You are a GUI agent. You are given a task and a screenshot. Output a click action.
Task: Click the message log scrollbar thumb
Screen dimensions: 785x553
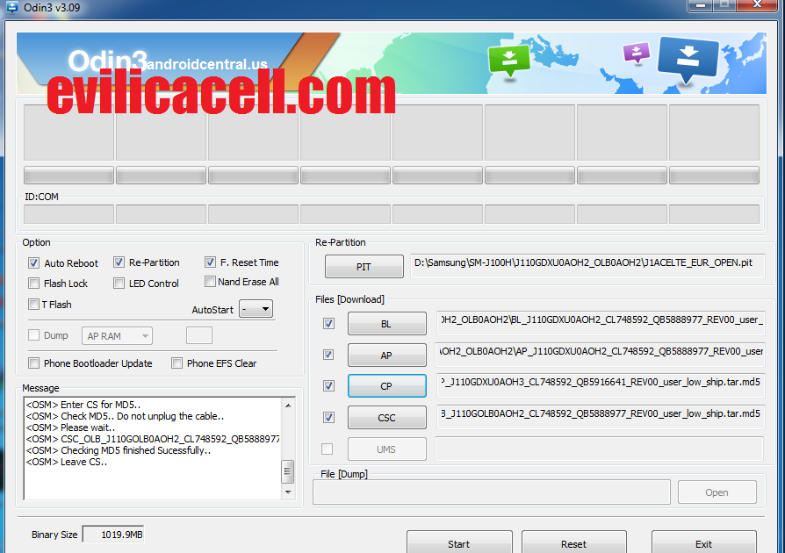tap(288, 471)
